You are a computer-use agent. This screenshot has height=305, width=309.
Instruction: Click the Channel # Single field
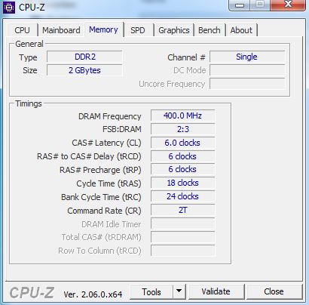pyautogui.click(x=247, y=57)
